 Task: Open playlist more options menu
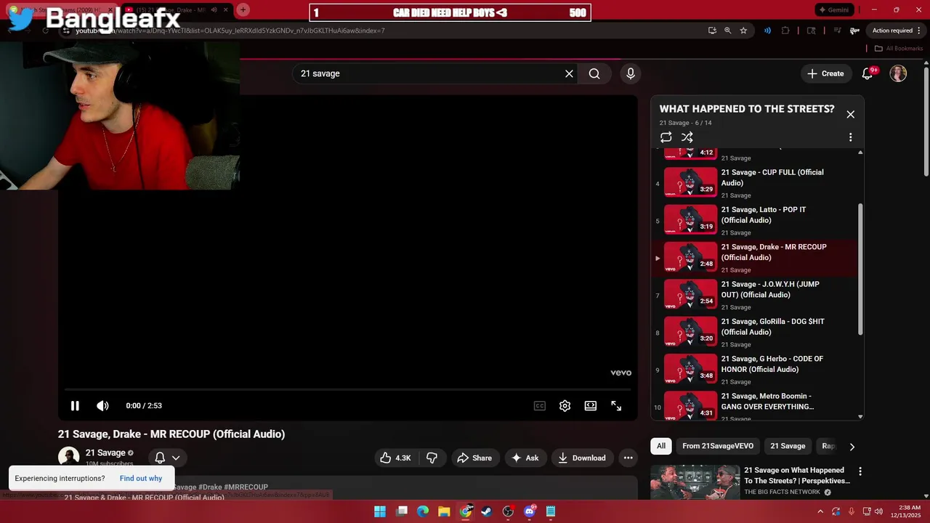pyautogui.click(x=850, y=137)
